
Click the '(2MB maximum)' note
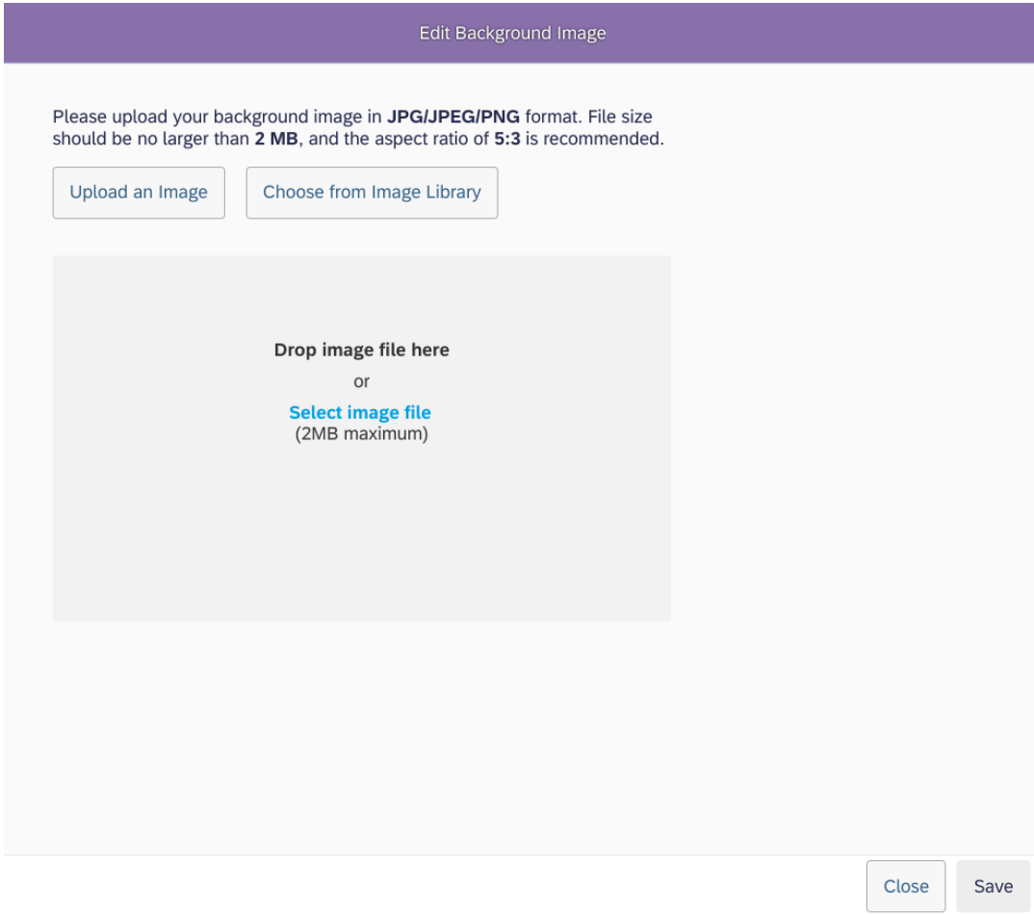(x=361, y=434)
